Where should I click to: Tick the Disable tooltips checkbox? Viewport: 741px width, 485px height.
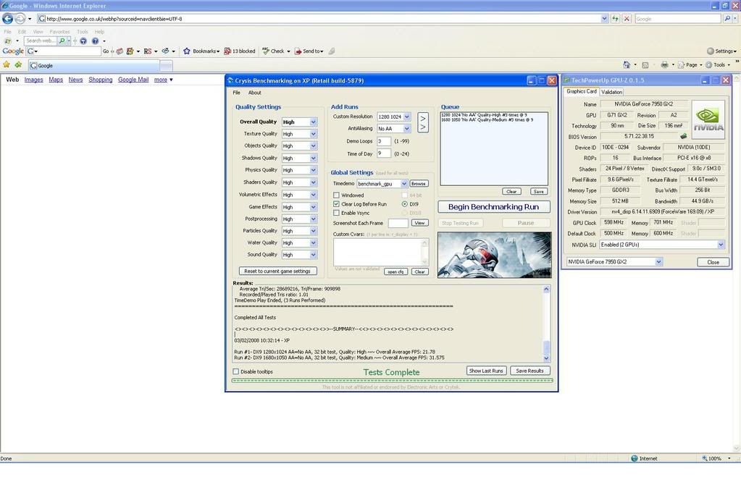[236, 371]
